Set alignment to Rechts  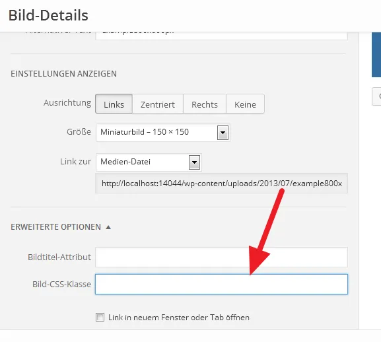205,104
